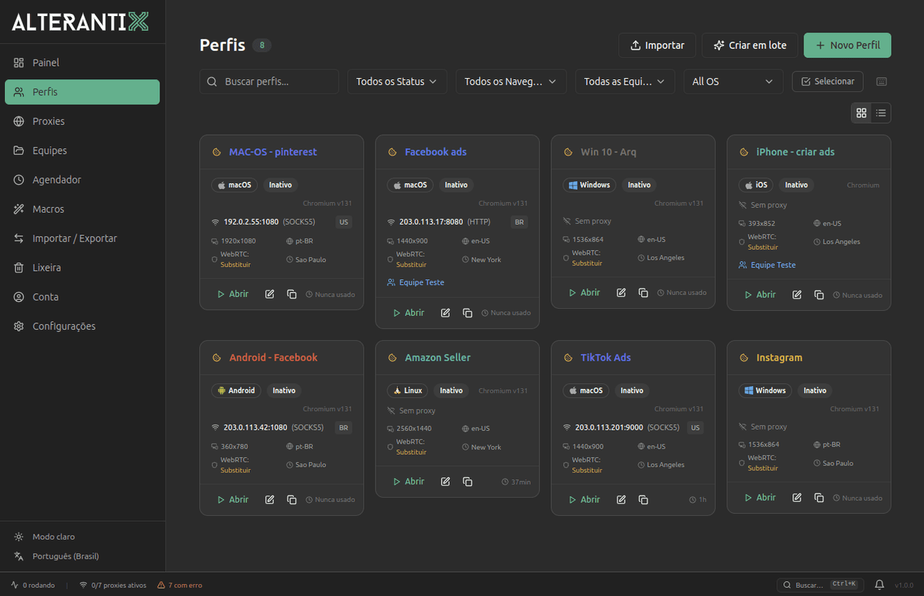Click the Selecionar button
Screen dimensions: 924x596
tap(827, 81)
